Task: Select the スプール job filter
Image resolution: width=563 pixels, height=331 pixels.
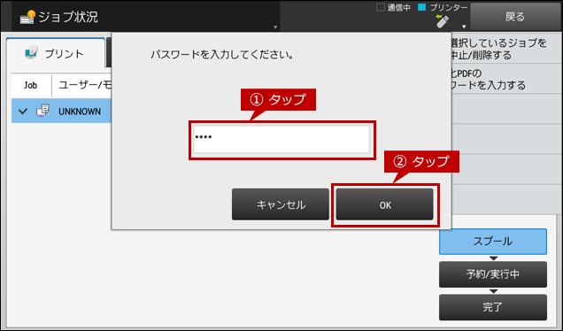Action: (493, 242)
